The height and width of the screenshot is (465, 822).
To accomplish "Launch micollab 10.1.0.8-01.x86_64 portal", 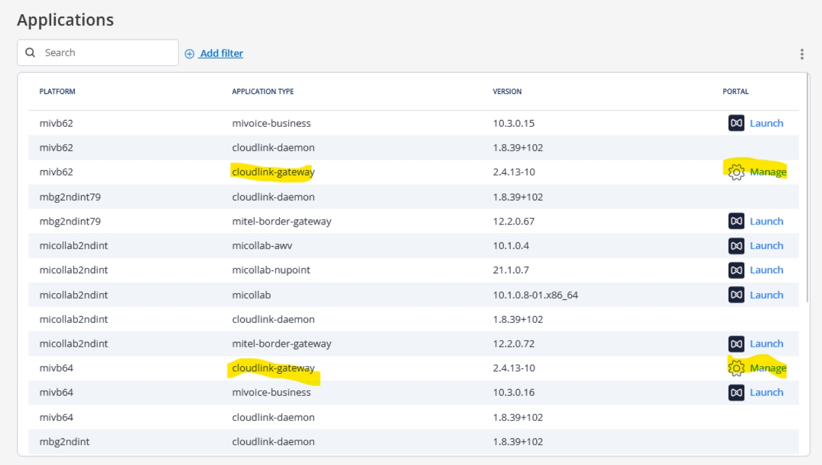I will [766, 294].
